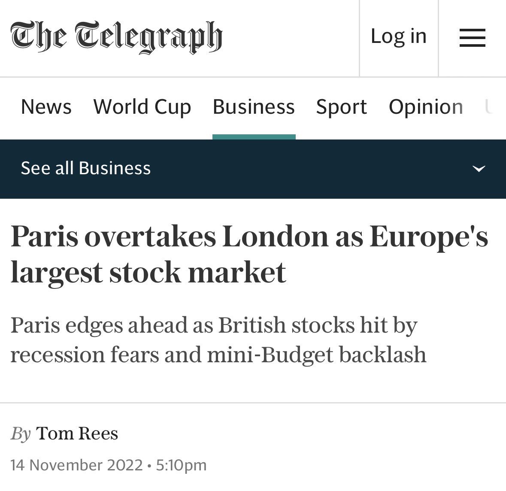The image size is (506, 491).
Task: Click the 5:10pm publication time
Action: coord(181,465)
